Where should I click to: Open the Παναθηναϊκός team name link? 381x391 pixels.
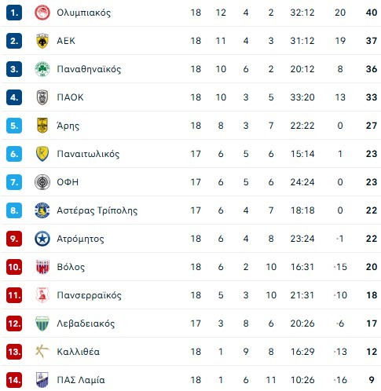click(89, 69)
